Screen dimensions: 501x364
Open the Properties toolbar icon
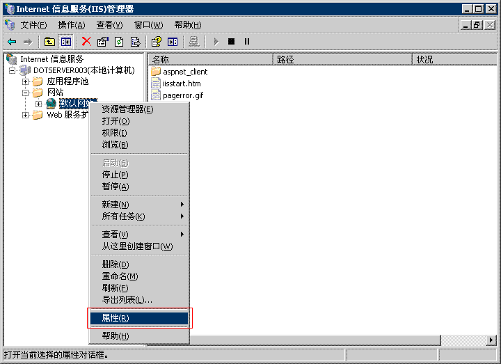point(103,42)
